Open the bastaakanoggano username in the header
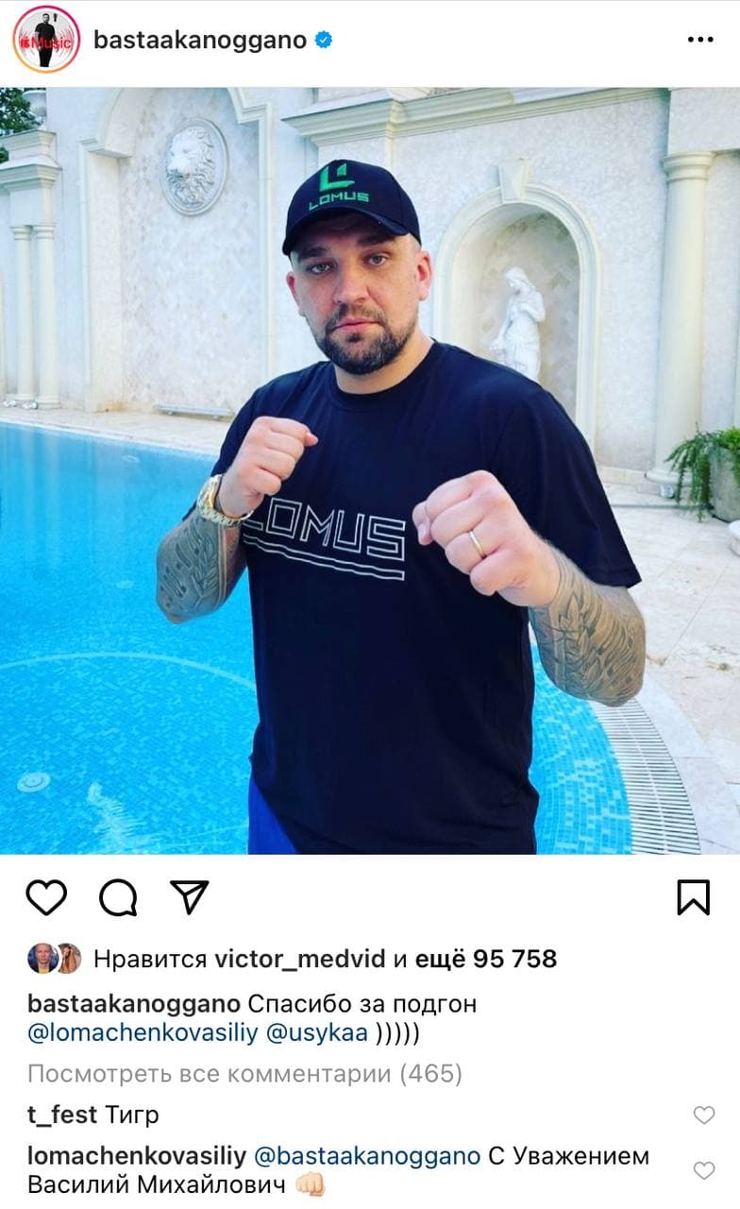This screenshot has height=1209, width=740. pos(200,40)
